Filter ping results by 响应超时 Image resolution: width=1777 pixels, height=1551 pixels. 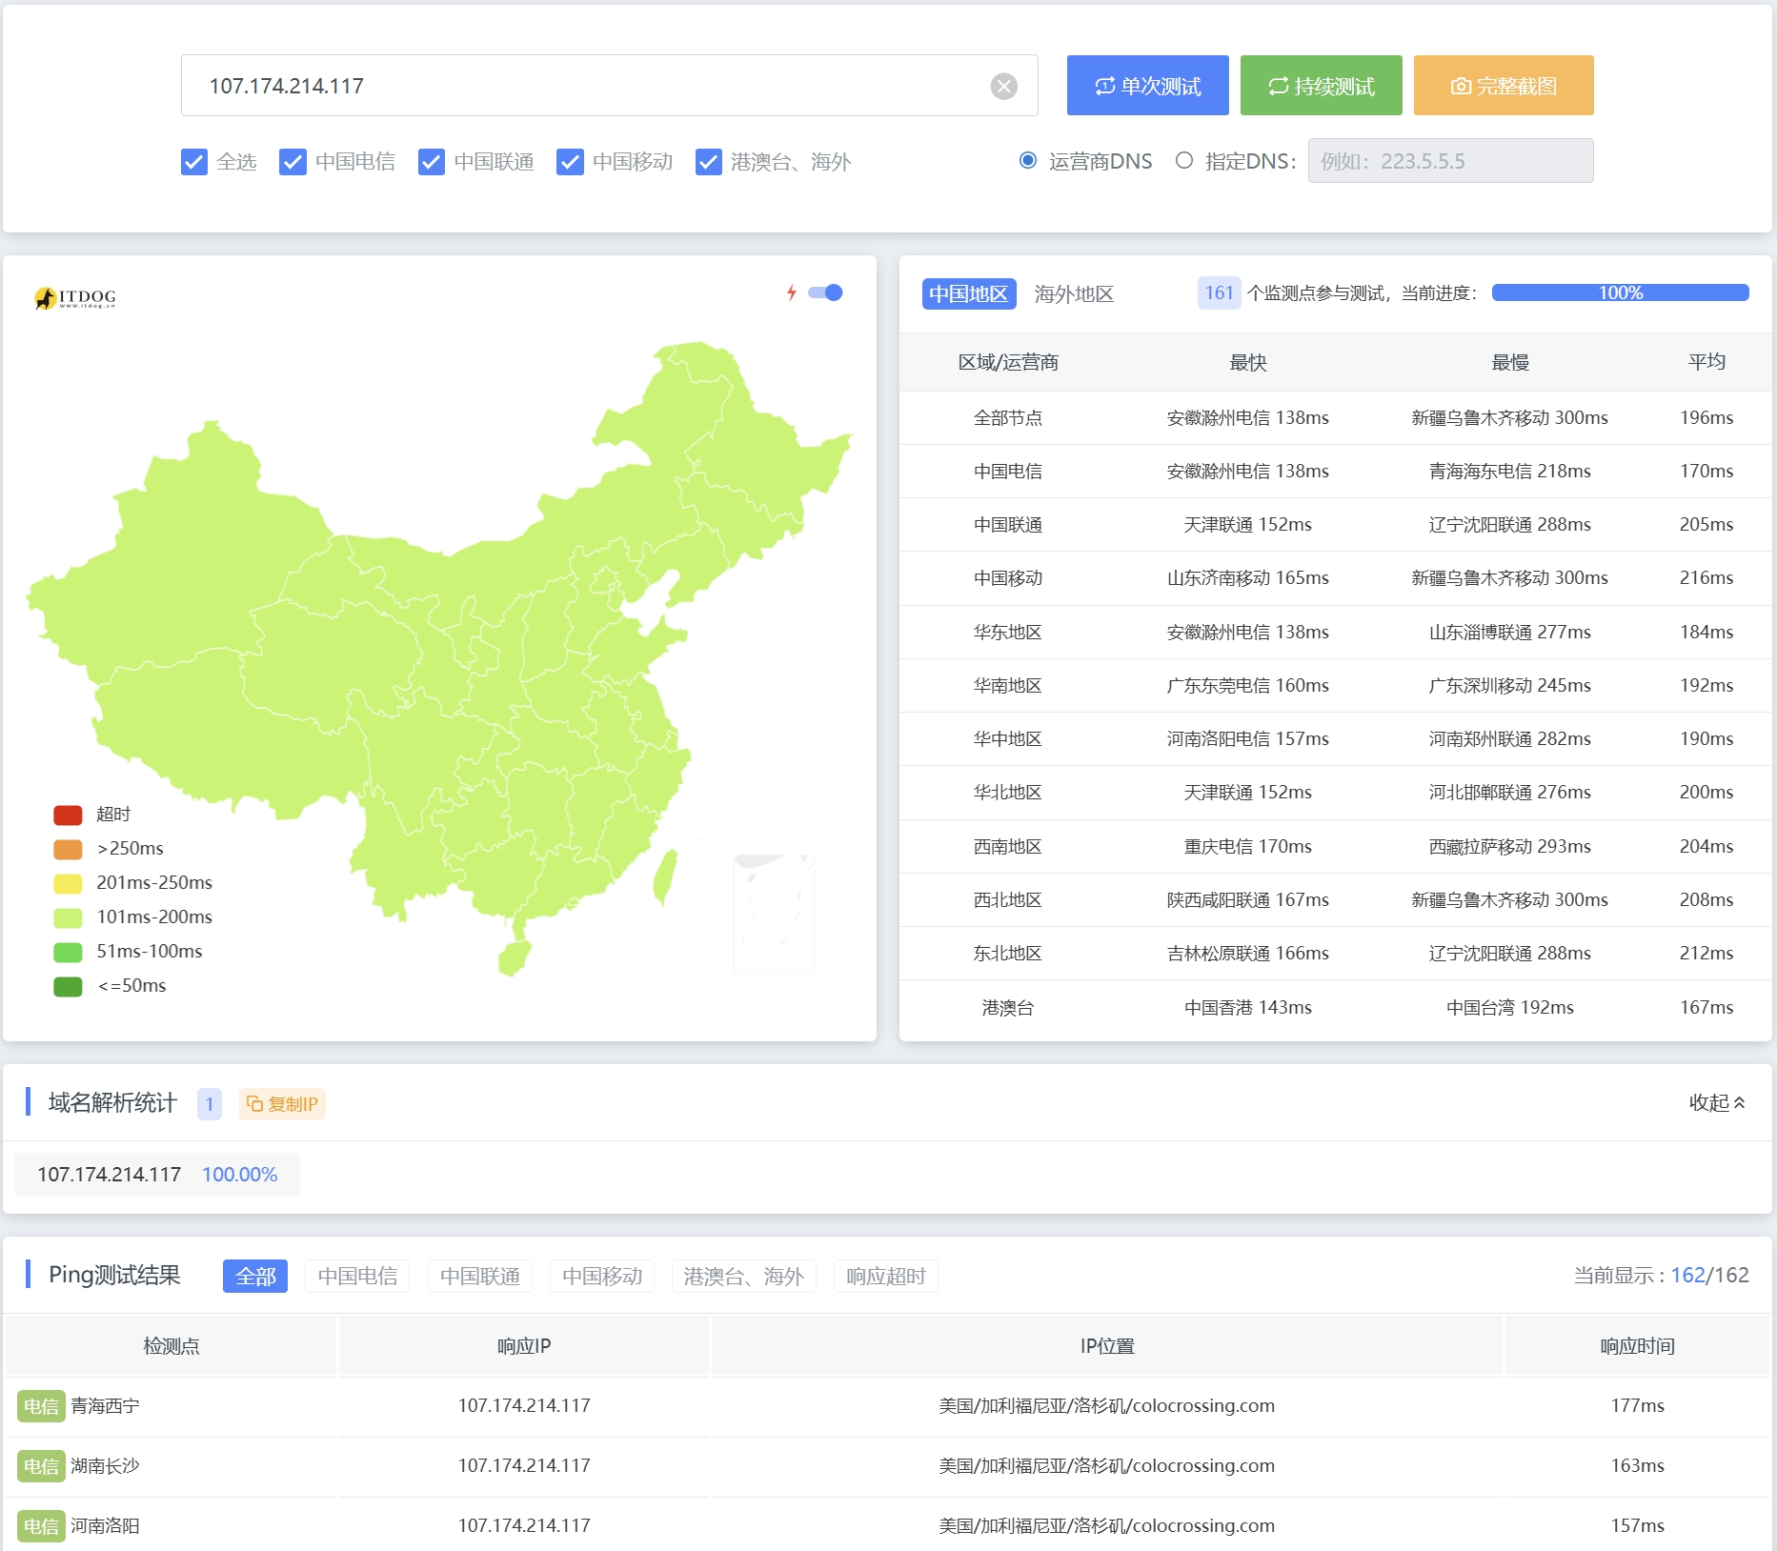[x=885, y=1276]
